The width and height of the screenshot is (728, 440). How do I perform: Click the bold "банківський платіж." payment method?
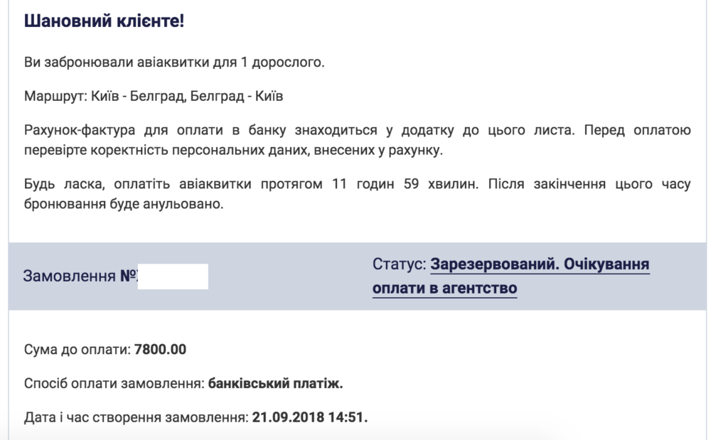coord(276,384)
